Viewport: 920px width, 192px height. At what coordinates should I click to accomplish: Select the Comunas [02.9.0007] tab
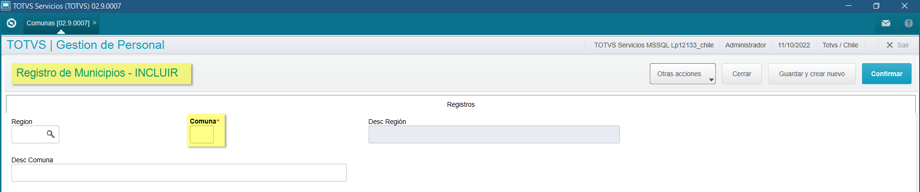point(58,23)
